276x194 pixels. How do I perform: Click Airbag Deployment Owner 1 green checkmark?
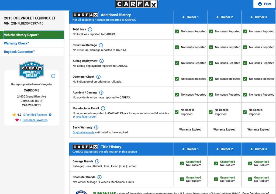pyautogui.click(x=177, y=63)
